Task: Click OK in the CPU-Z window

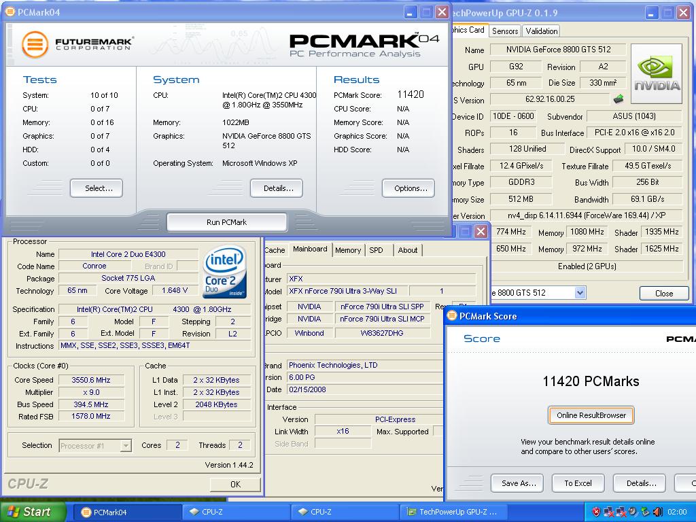Action: pos(235,484)
